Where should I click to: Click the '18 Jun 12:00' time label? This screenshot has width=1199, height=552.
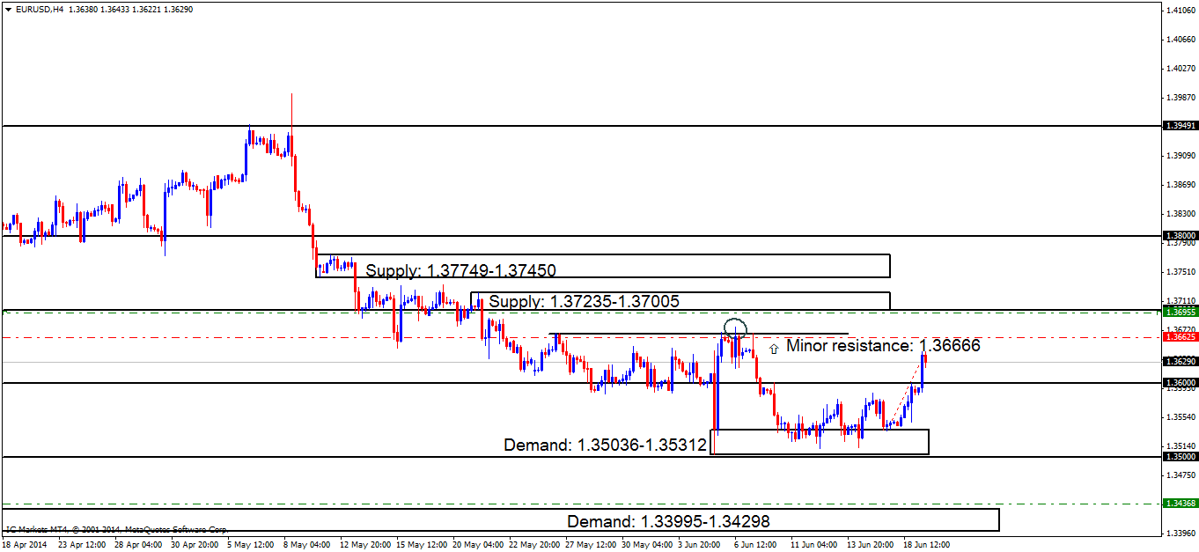pyautogui.click(x=926, y=544)
